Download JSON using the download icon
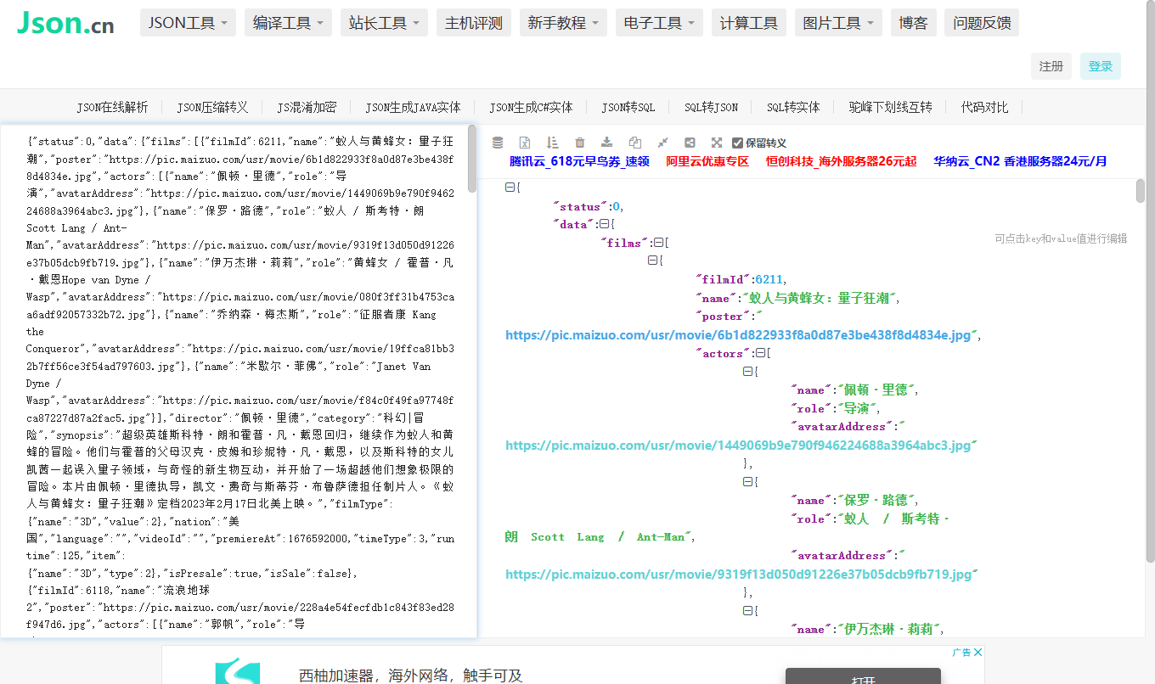 tap(606, 143)
